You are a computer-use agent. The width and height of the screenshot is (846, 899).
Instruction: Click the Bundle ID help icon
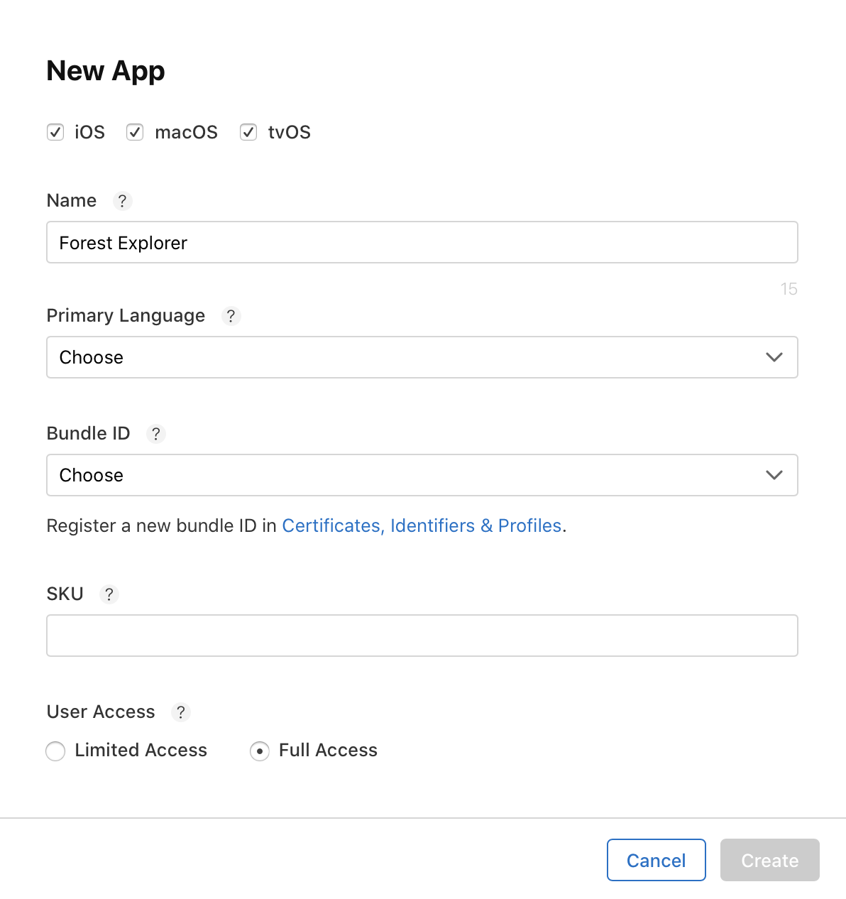(x=156, y=434)
